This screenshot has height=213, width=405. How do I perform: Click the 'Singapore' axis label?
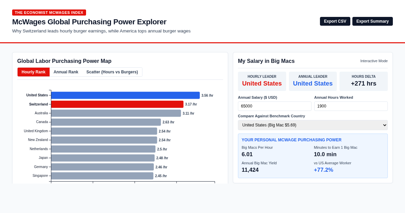pyautogui.click(x=40, y=176)
